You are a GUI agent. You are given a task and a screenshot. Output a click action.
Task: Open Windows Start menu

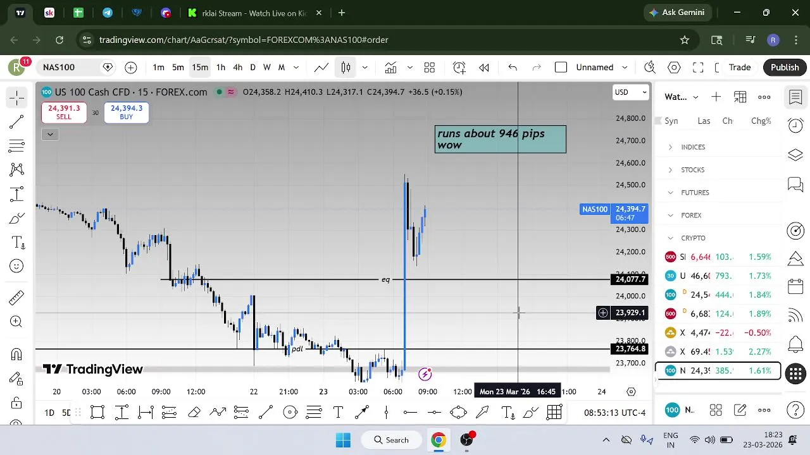coord(343,440)
